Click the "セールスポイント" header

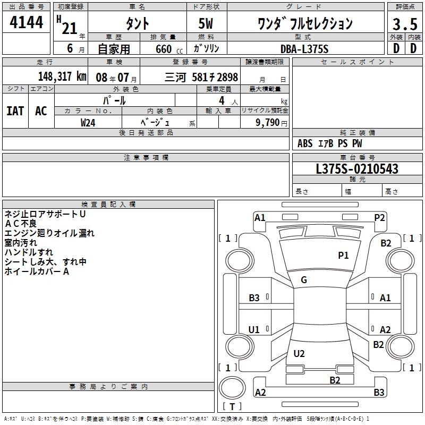click(357, 62)
